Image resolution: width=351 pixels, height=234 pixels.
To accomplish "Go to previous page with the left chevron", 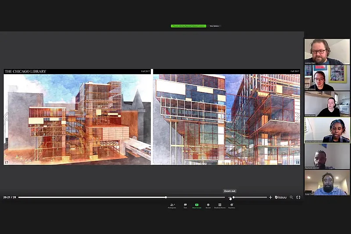I will 6,116.
